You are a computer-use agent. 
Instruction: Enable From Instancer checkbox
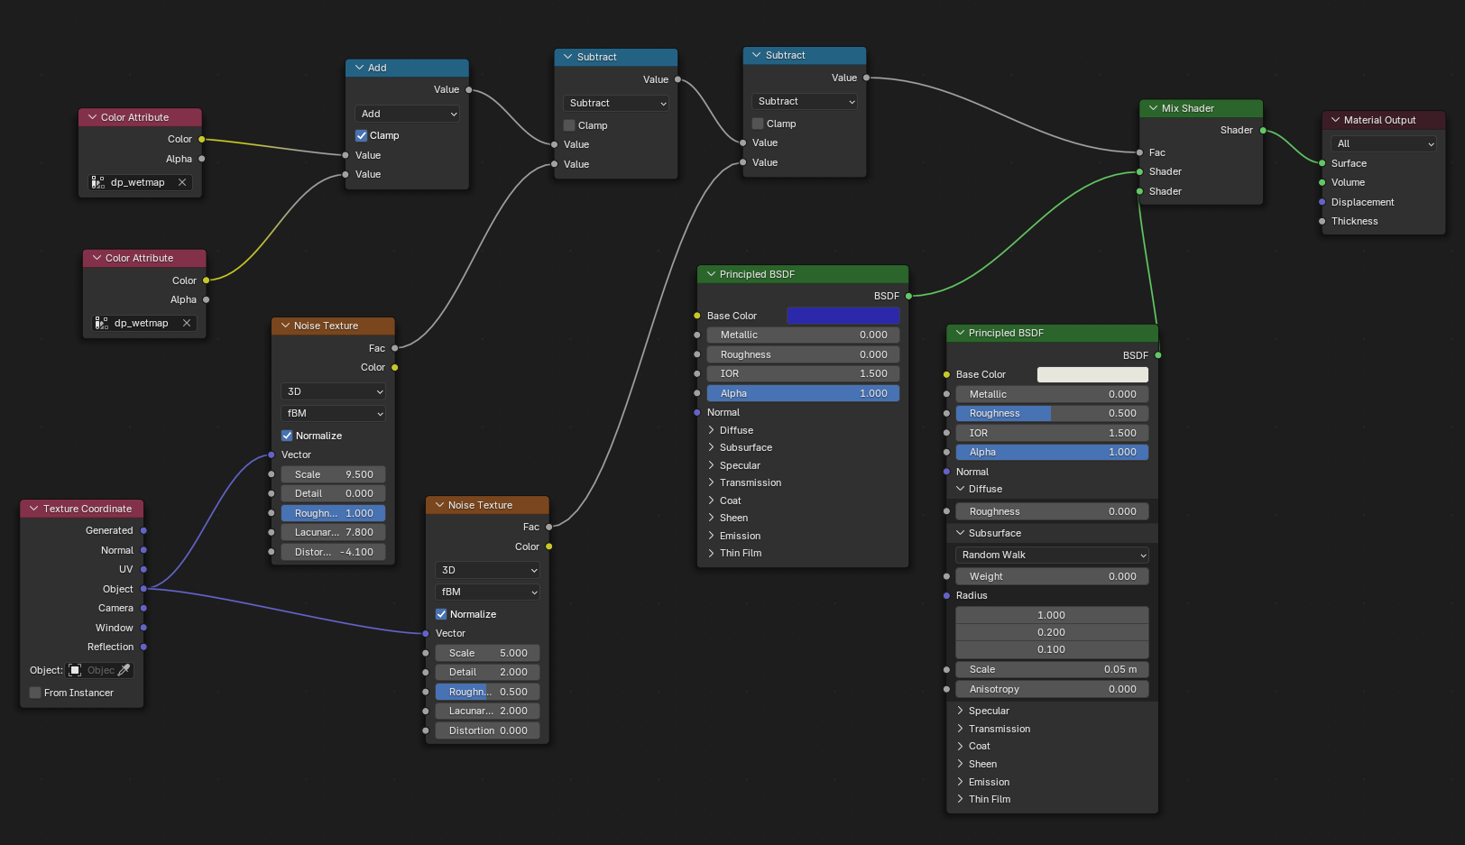click(x=35, y=693)
